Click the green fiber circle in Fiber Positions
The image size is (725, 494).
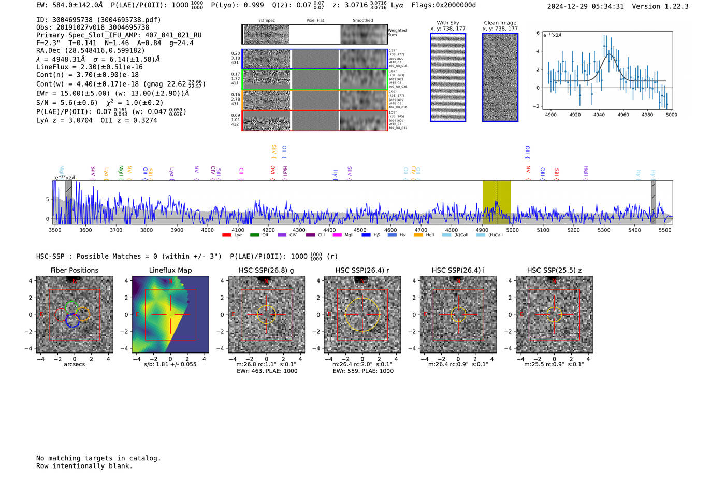click(71, 307)
